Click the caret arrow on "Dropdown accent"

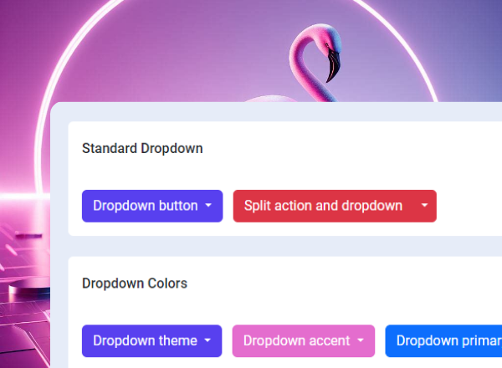361,340
